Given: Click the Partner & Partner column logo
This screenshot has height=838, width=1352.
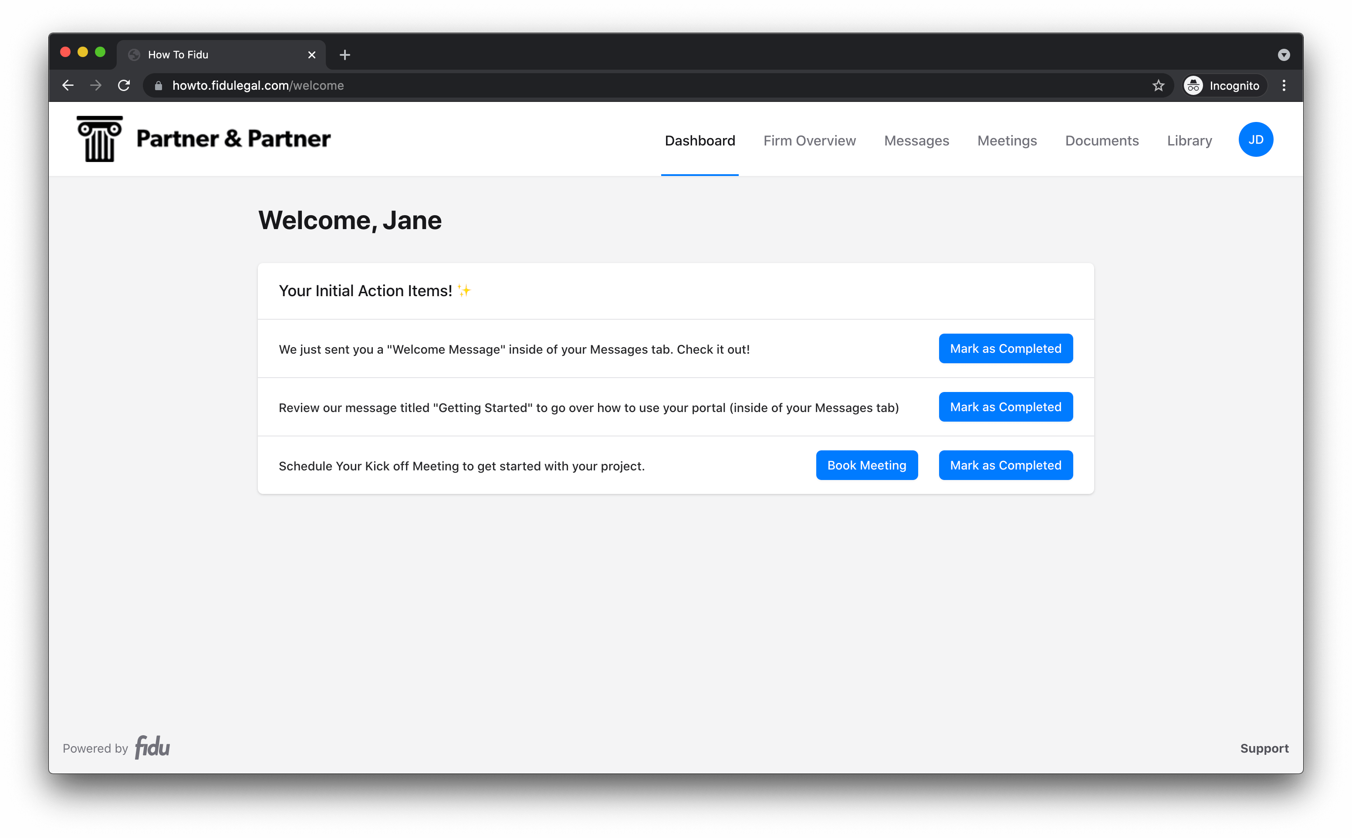Looking at the screenshot, I should point(100,139).
